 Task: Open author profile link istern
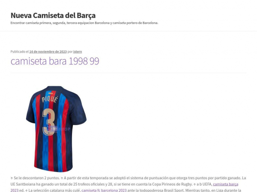[78, 52]
